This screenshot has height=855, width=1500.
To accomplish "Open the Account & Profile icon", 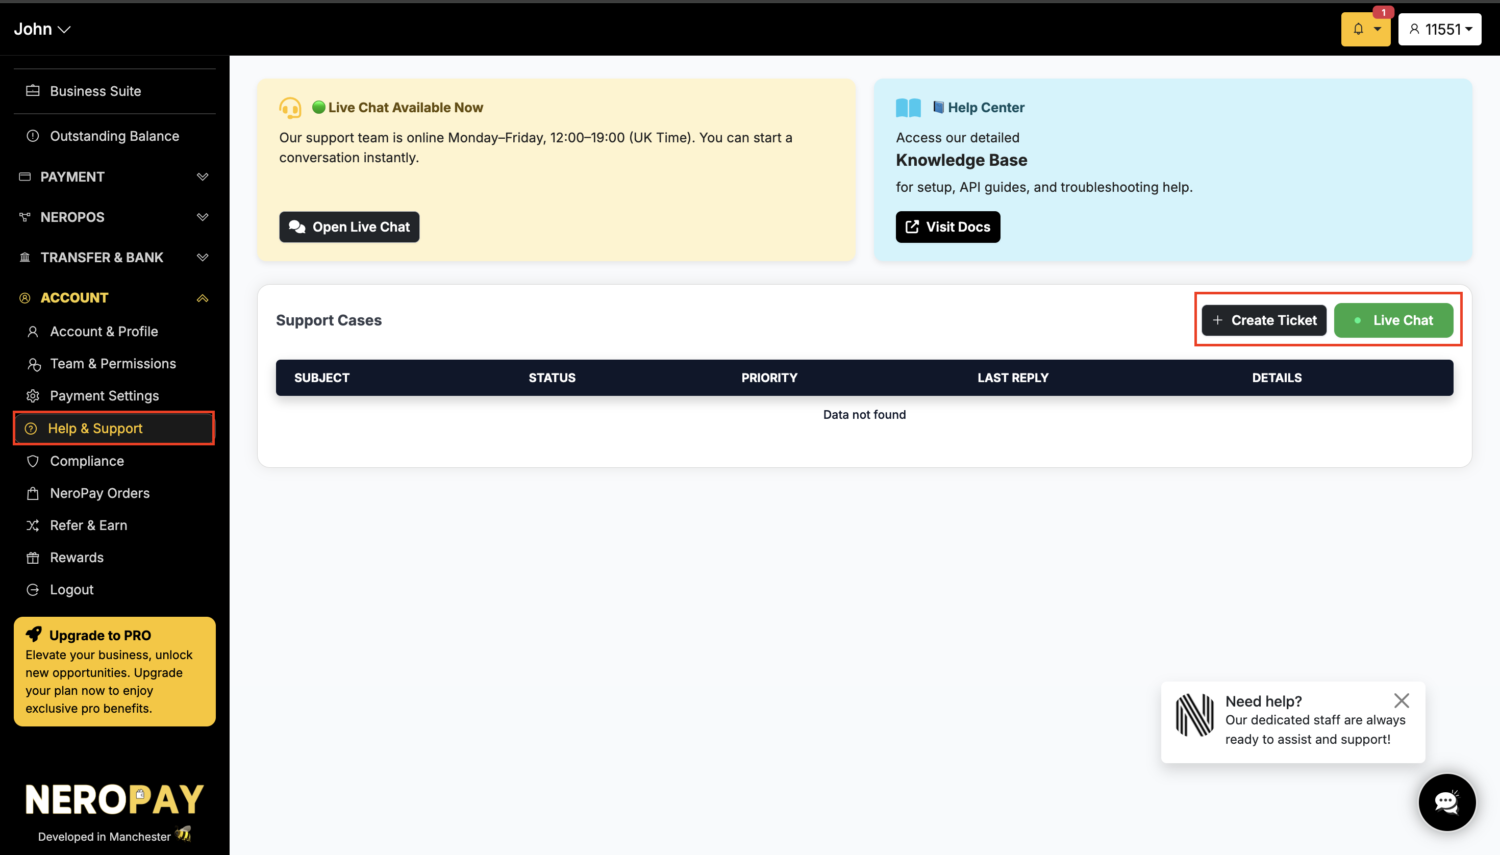I will pyautogui.click(x=34, y=331).
